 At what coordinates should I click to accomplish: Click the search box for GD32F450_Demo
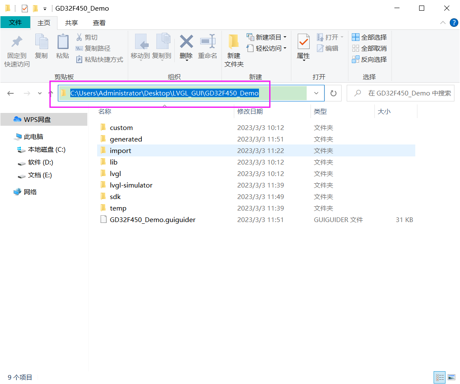pos(400,93)
